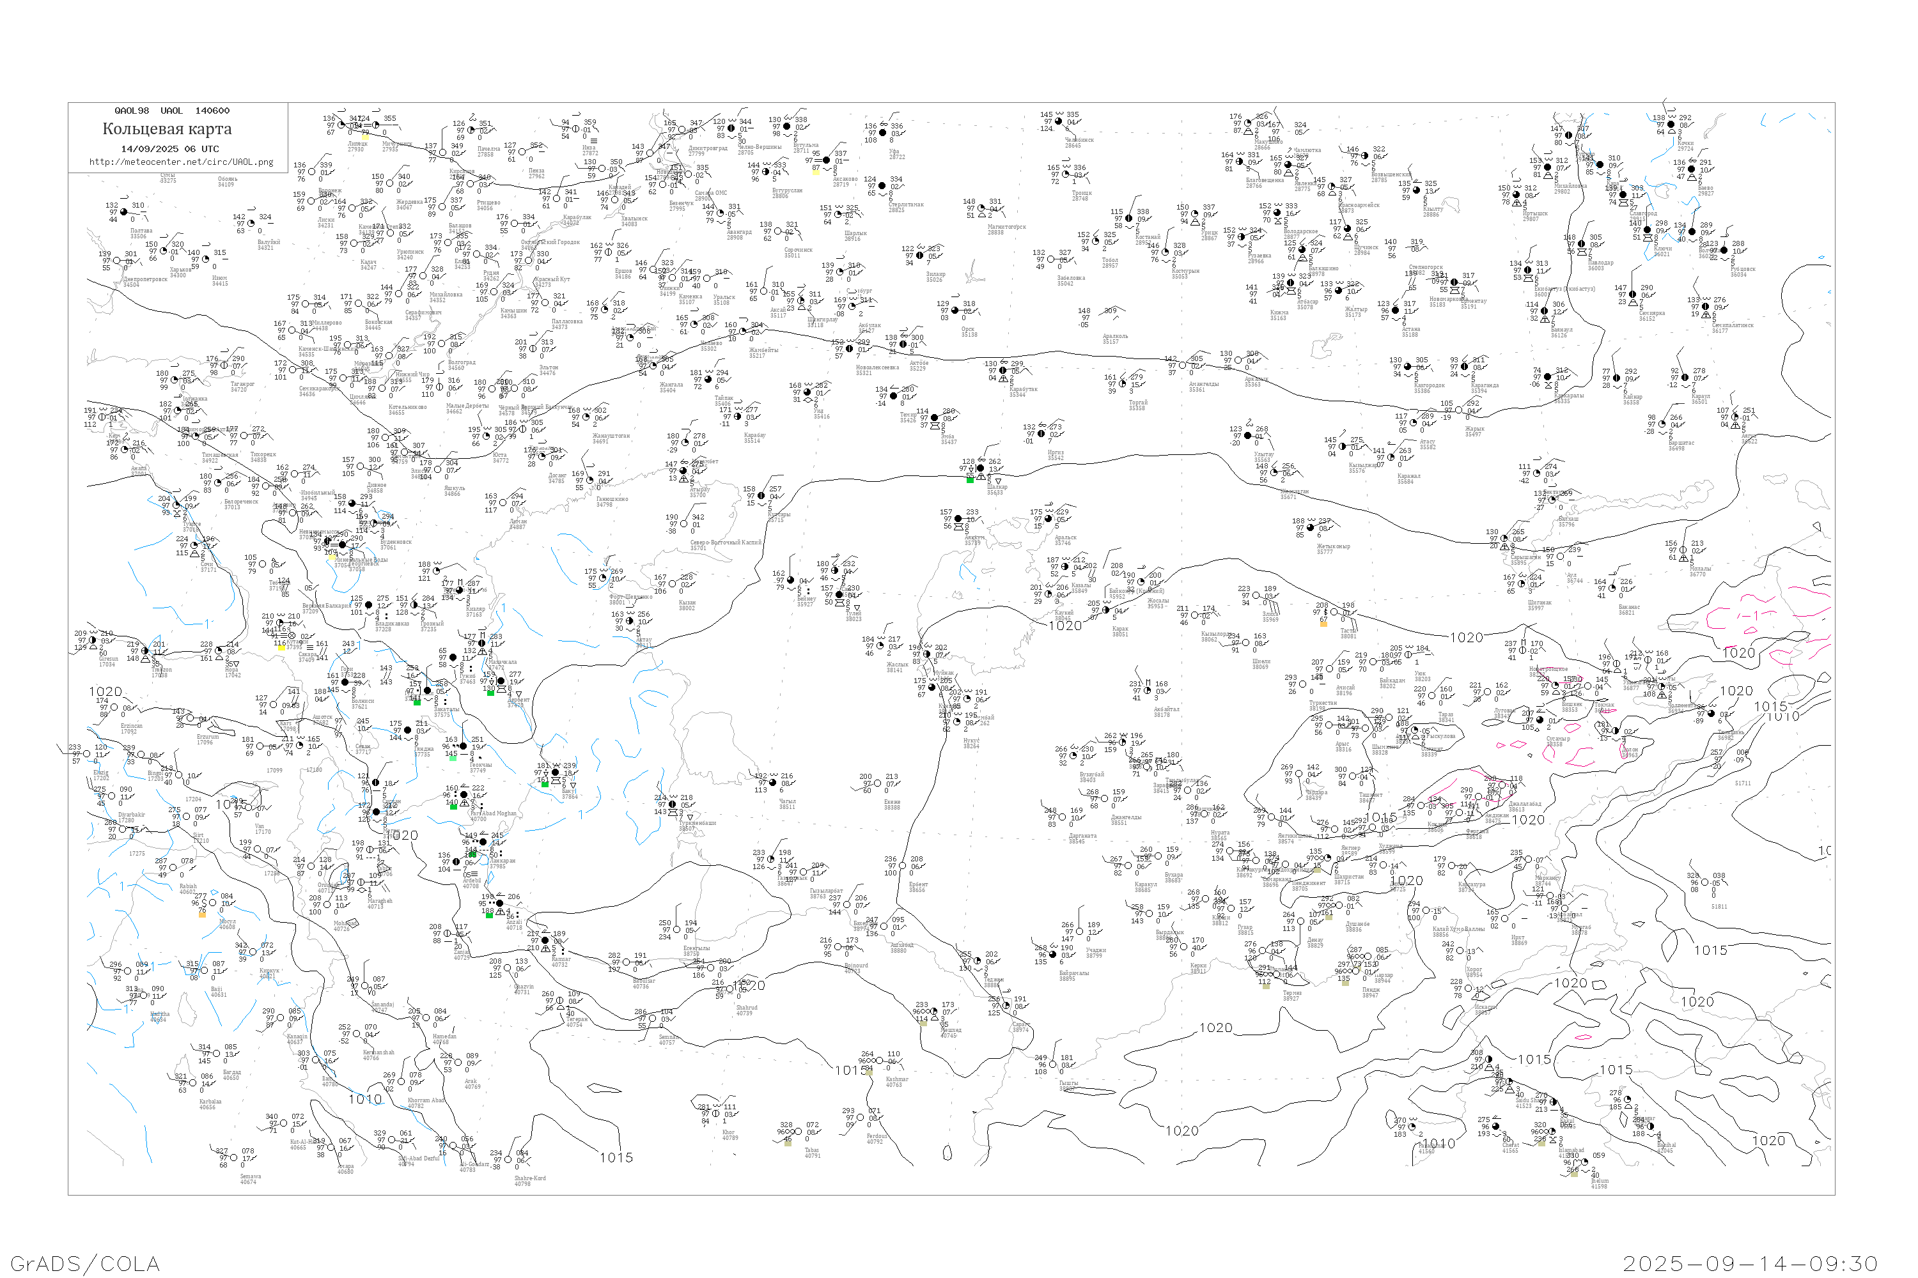
Task: Click the QAOL98 UAOL 140600 header code
Action: (x=171, y=111)
